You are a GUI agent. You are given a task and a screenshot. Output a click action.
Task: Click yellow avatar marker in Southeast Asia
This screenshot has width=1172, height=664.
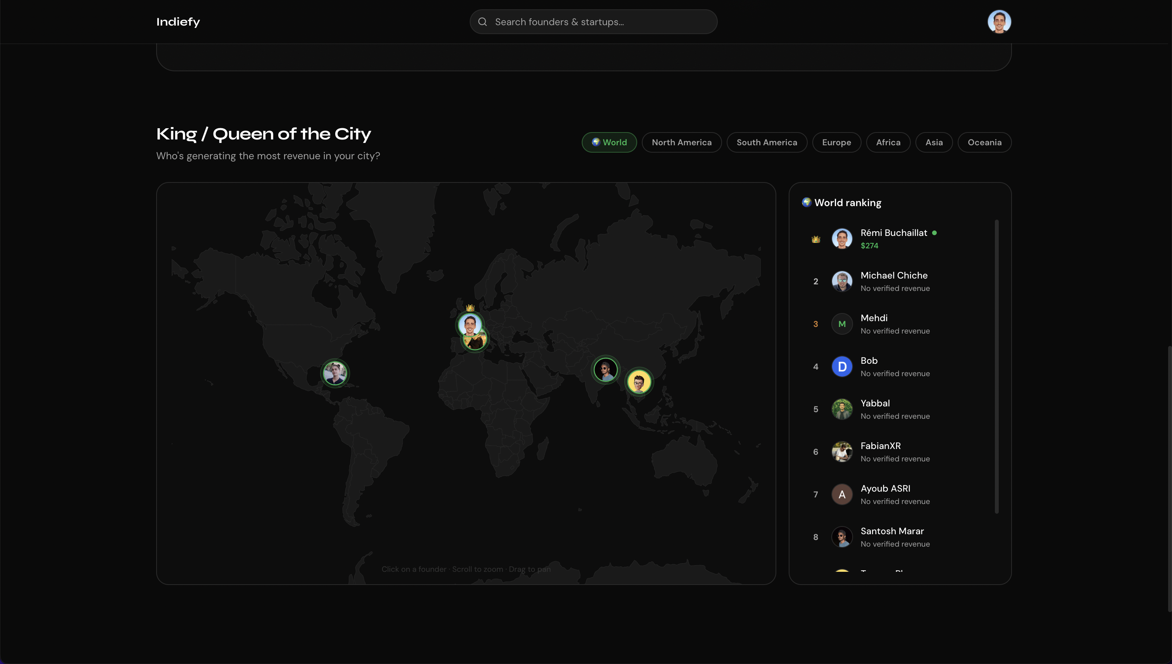tap(639, 382)
